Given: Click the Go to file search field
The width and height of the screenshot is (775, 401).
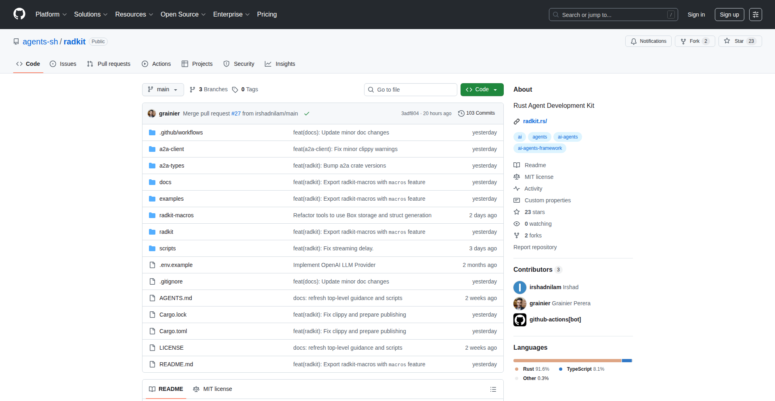Looking at the screenshot, I should (410, 89).
